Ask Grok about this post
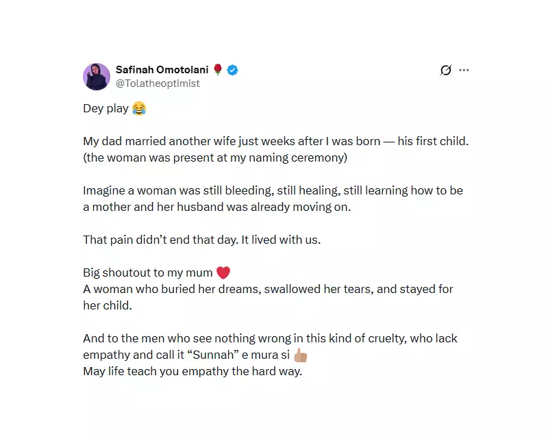The width and height of the screenshot is (548, 443). [445, 70]
